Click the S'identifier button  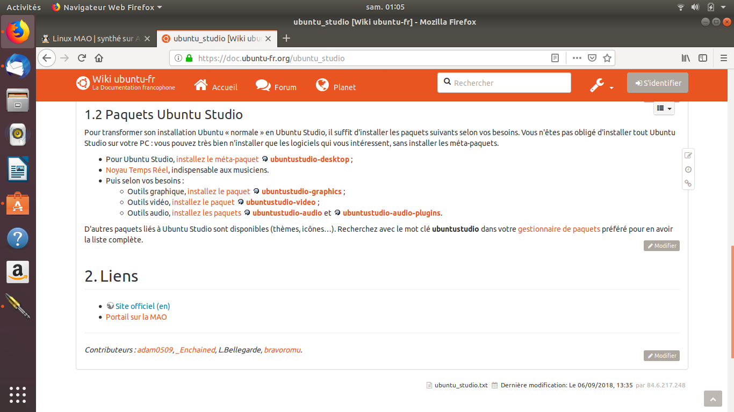[x=658, y=83]
